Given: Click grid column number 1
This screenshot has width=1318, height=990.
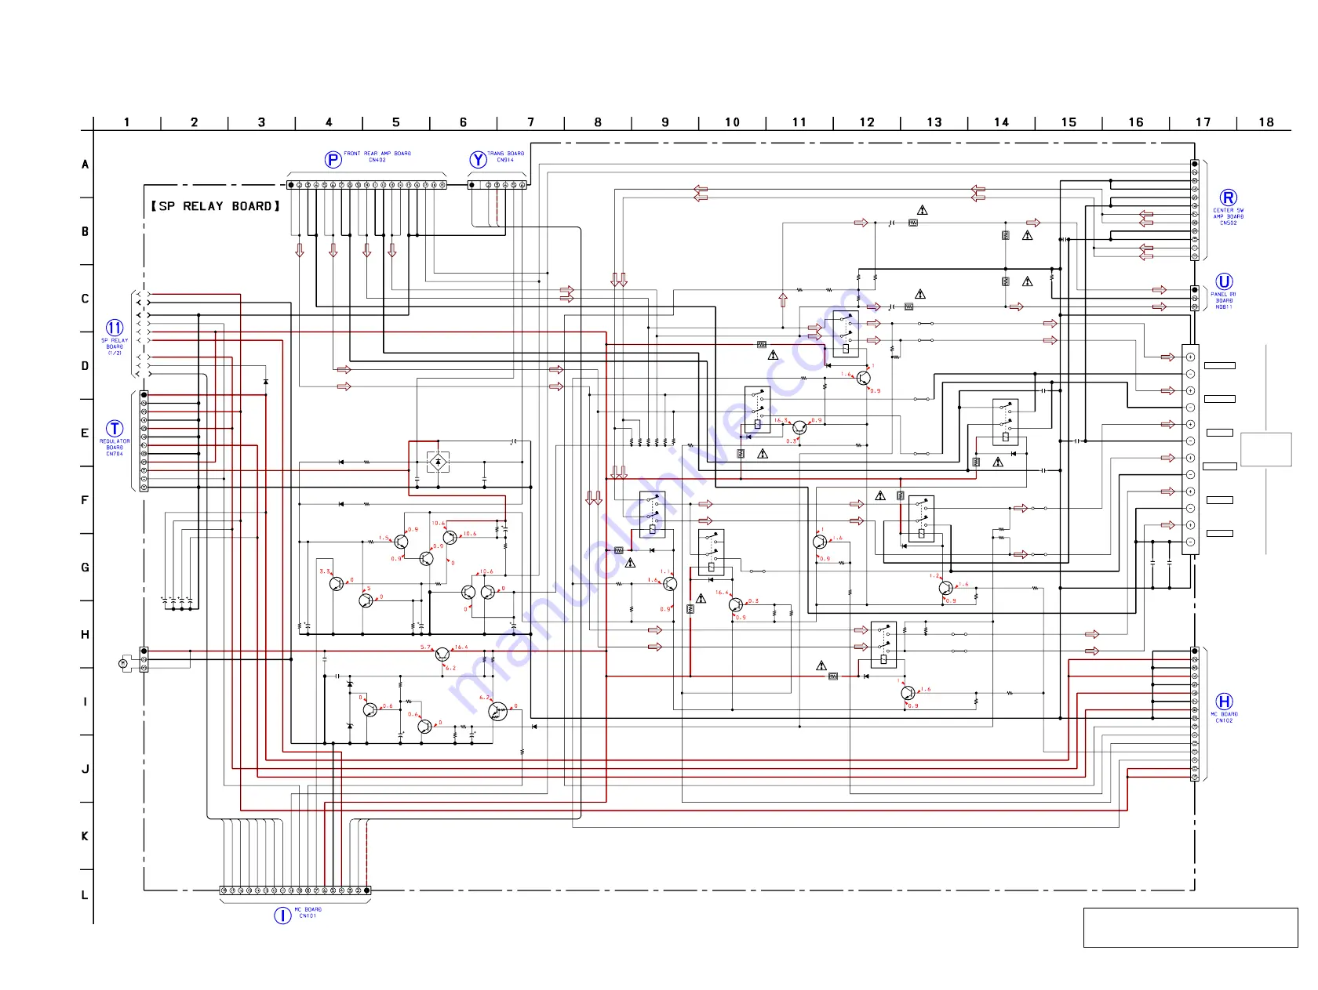Looking at the screenshot, I should click(127, 122).
